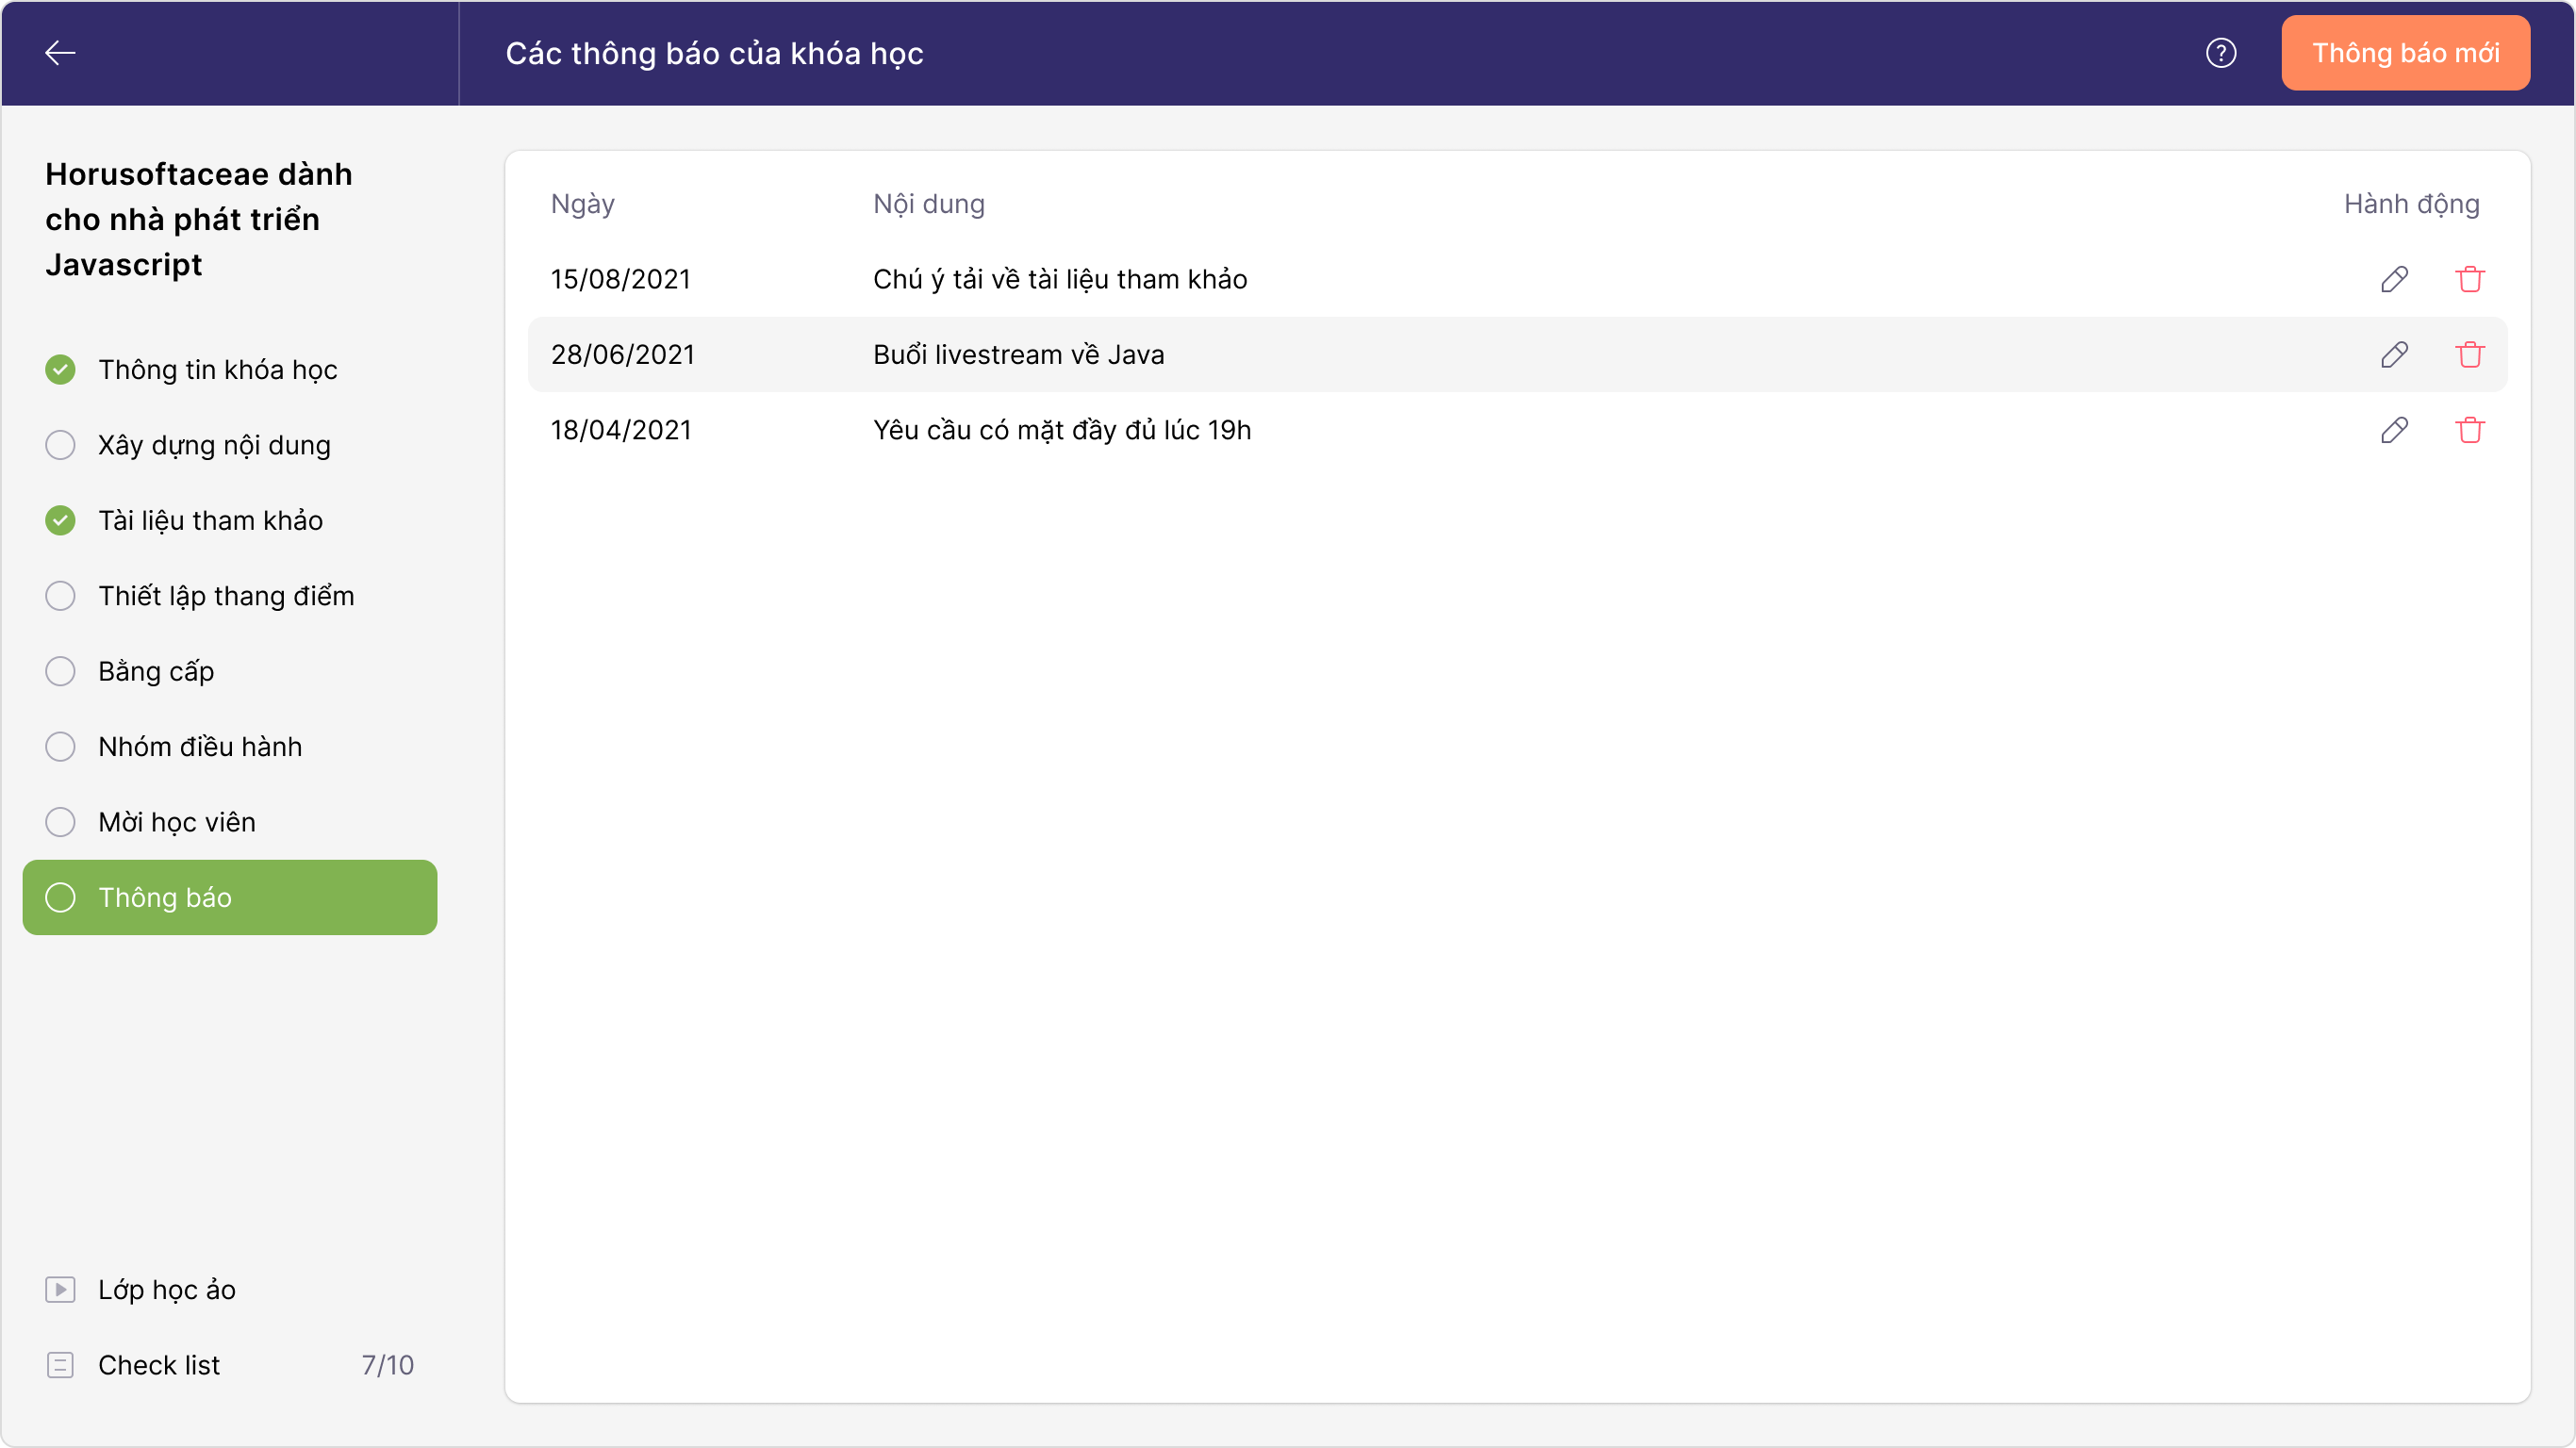
Task: Open Tài liệu tham khảo section
Action: (x=210, y=521)
